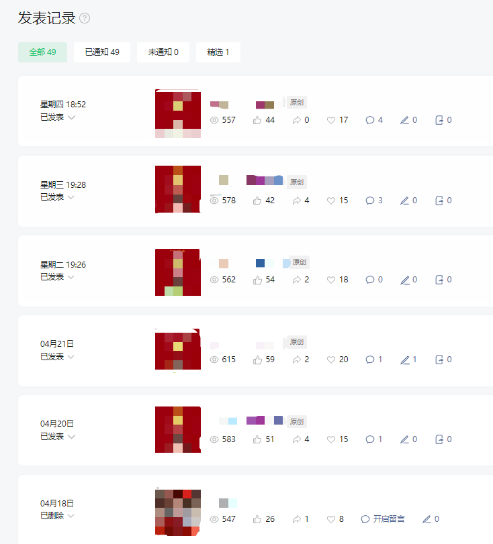
Task: Open the 精选 1 tab
Action: 218,52
